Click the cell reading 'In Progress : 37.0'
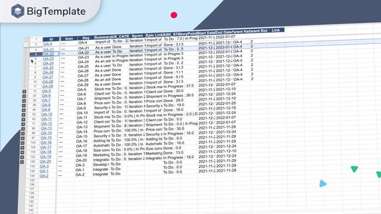 (x=179, y=86)
